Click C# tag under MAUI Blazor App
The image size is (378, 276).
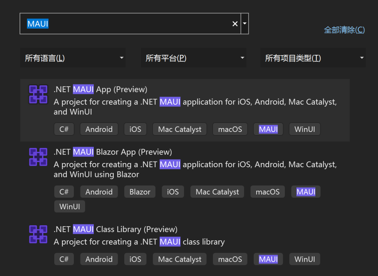pos(64,192)
